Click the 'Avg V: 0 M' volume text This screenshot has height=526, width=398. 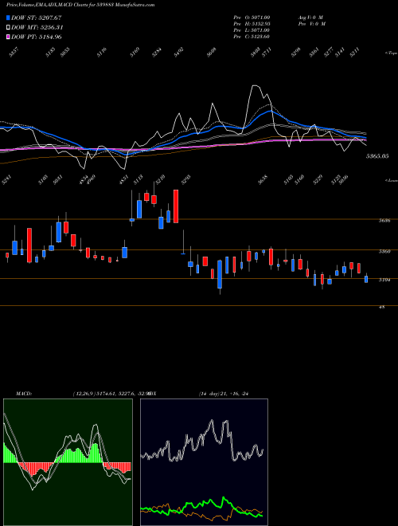pyautogui.click(x=310, y=18)
